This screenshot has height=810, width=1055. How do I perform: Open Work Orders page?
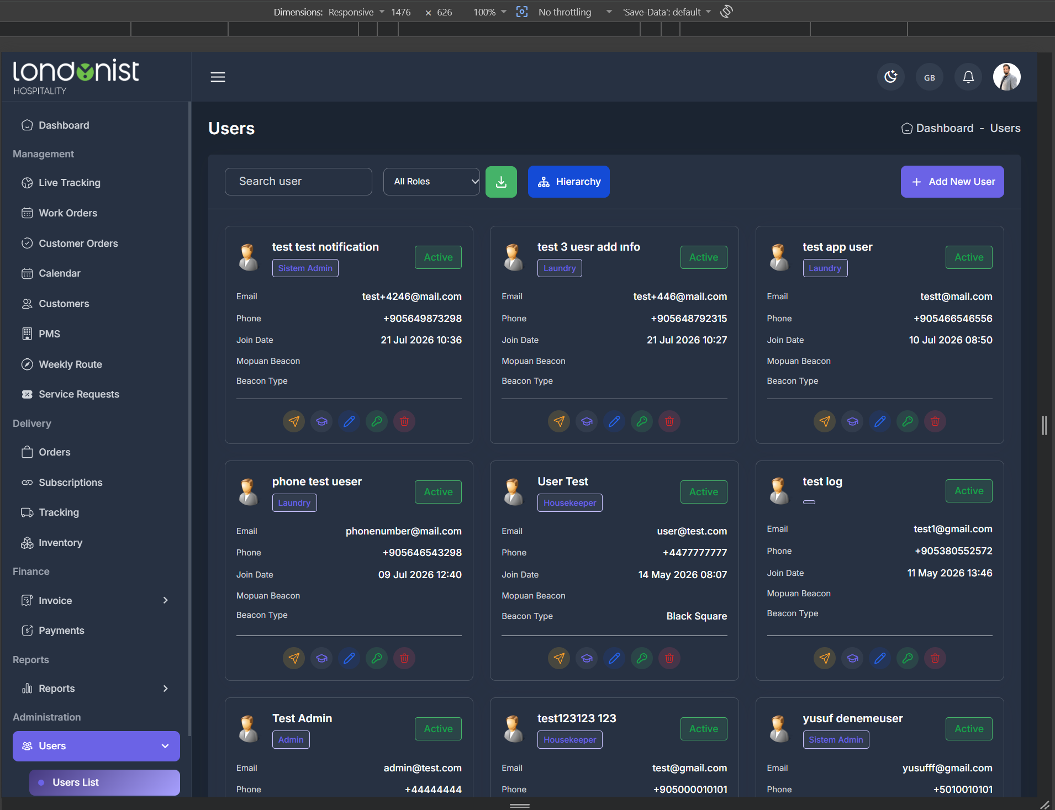pyautogui.click(x=68, y=213)
